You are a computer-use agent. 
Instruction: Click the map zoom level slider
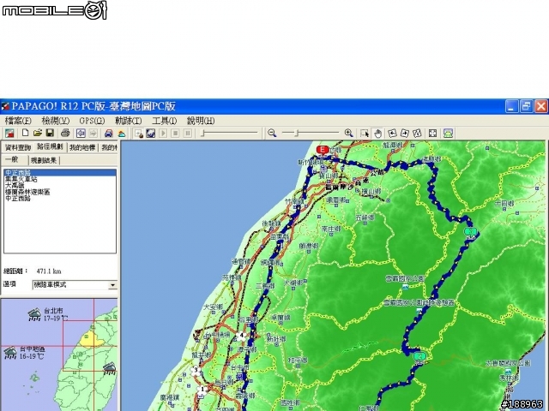pyautogui.click(x=311, y=133)
